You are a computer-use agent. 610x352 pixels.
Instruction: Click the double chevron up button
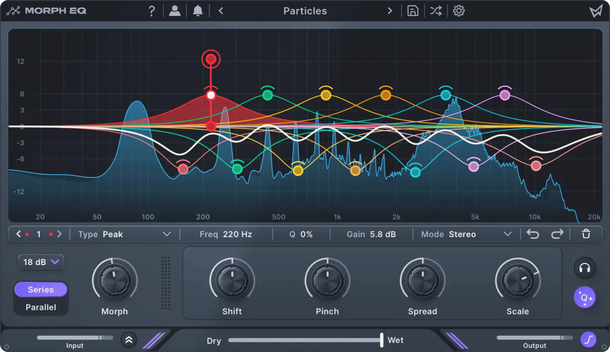pyautogui.click(x=129, y=340)
